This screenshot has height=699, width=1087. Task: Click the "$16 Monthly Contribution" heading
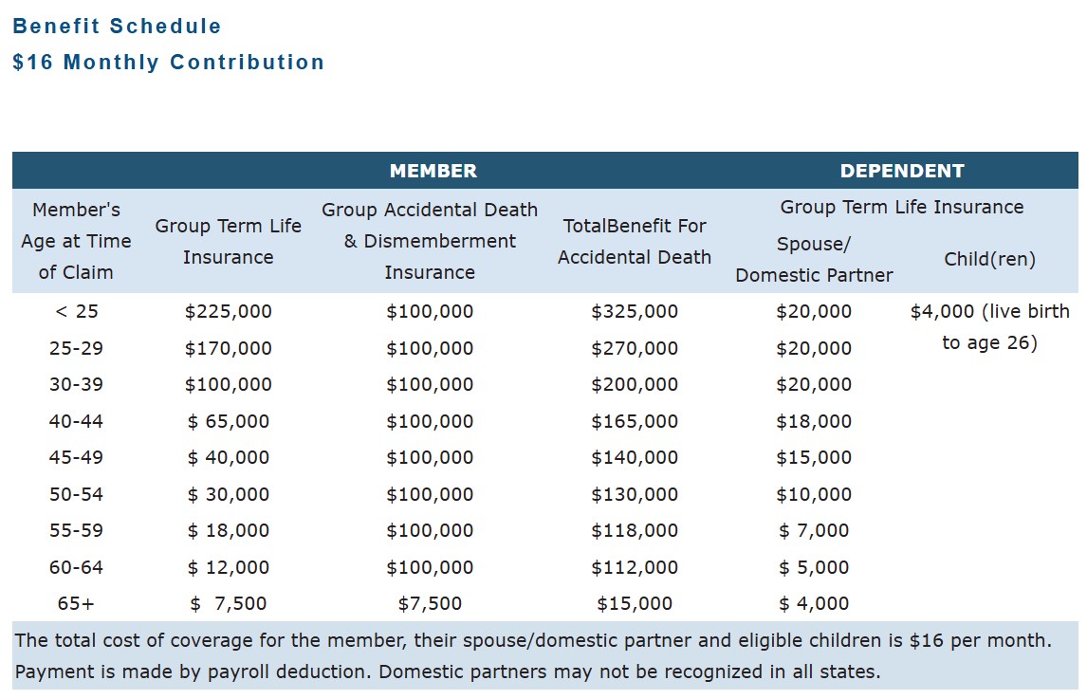168,63
